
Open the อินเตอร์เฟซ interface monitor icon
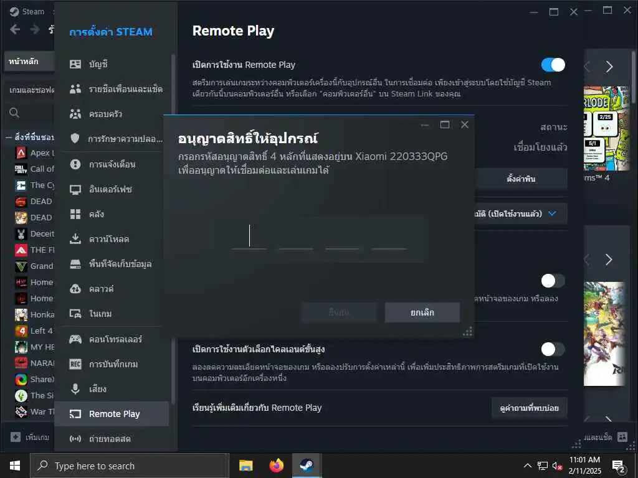click(75, 189)
